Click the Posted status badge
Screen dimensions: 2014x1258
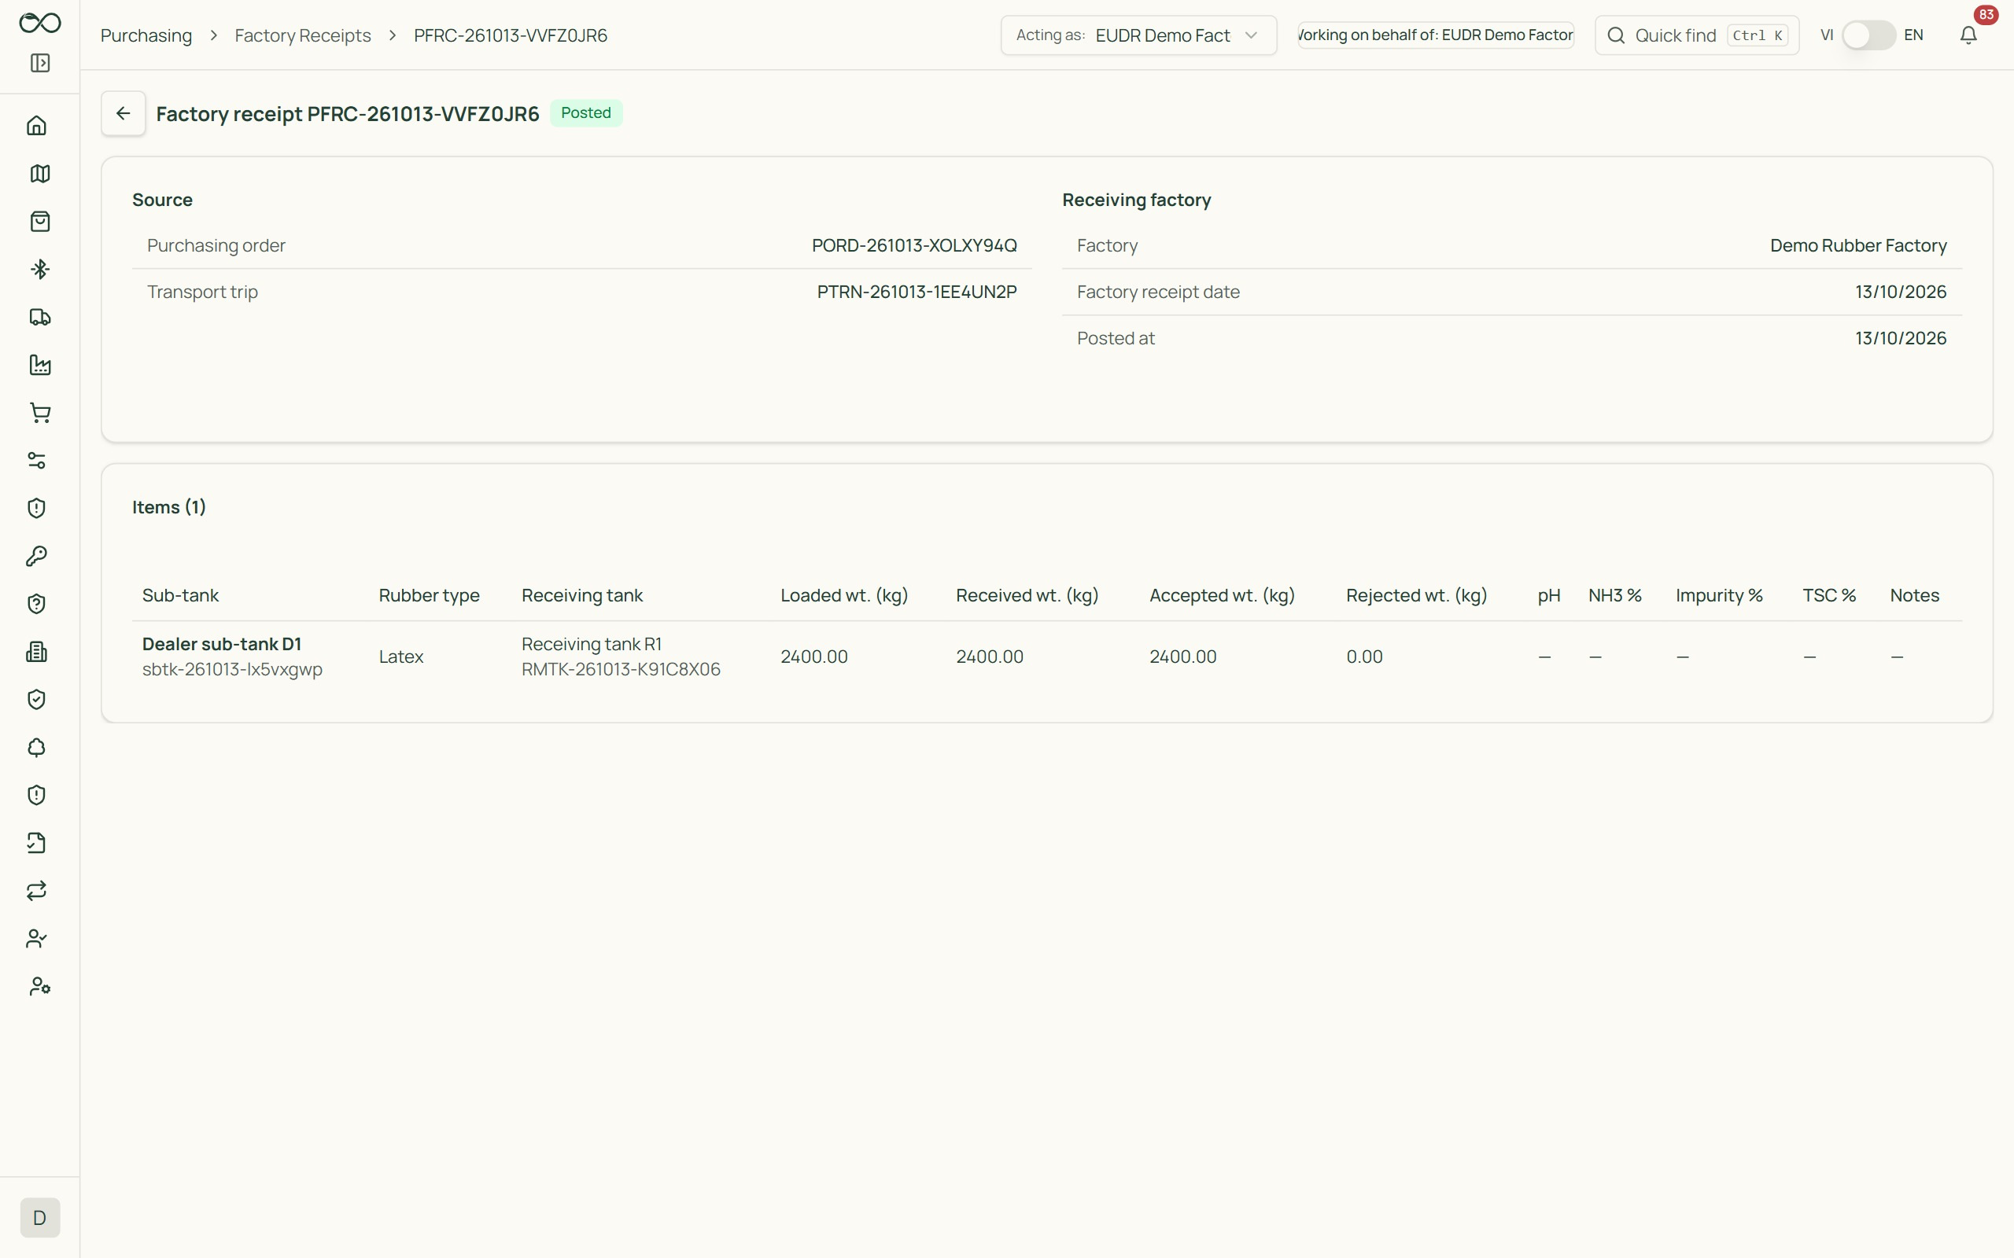coord(586,113)
